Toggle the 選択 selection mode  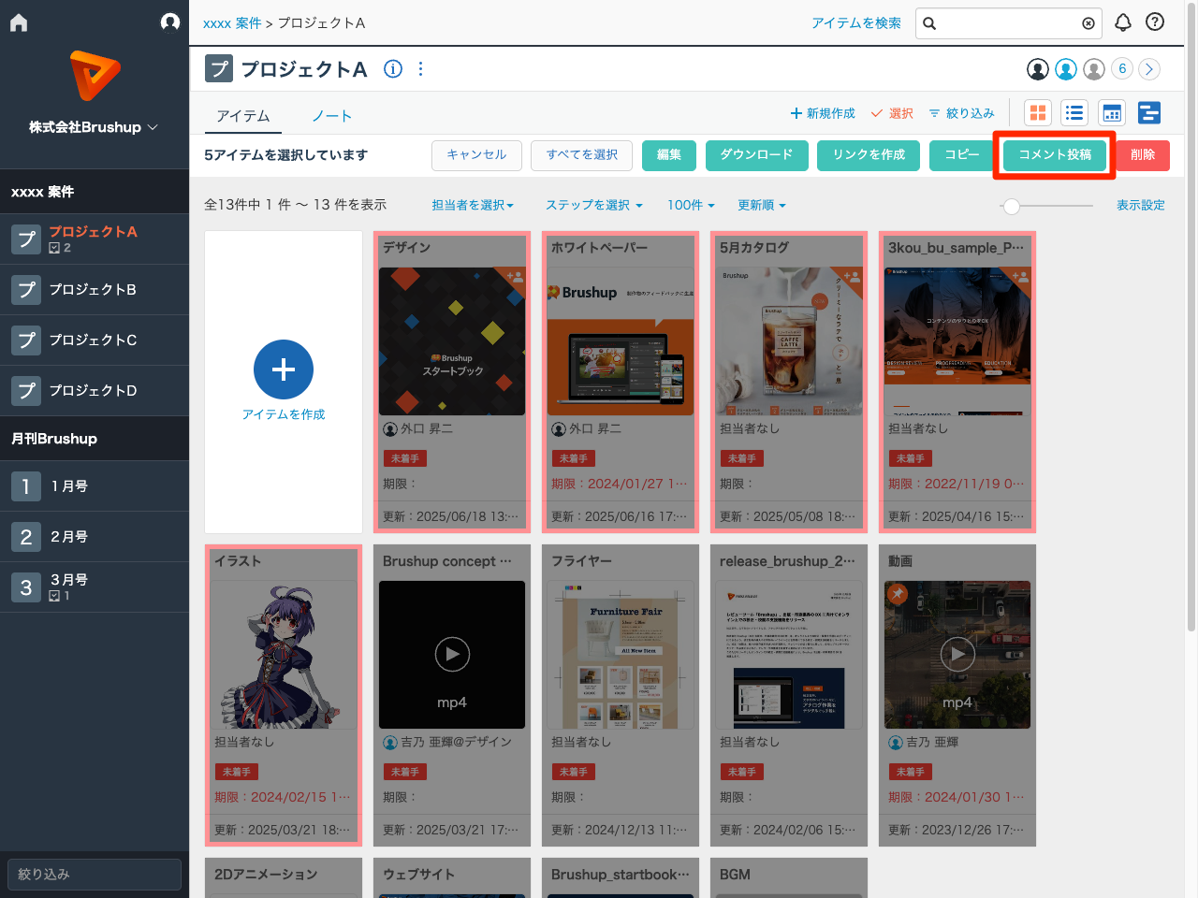pos(892,113)
